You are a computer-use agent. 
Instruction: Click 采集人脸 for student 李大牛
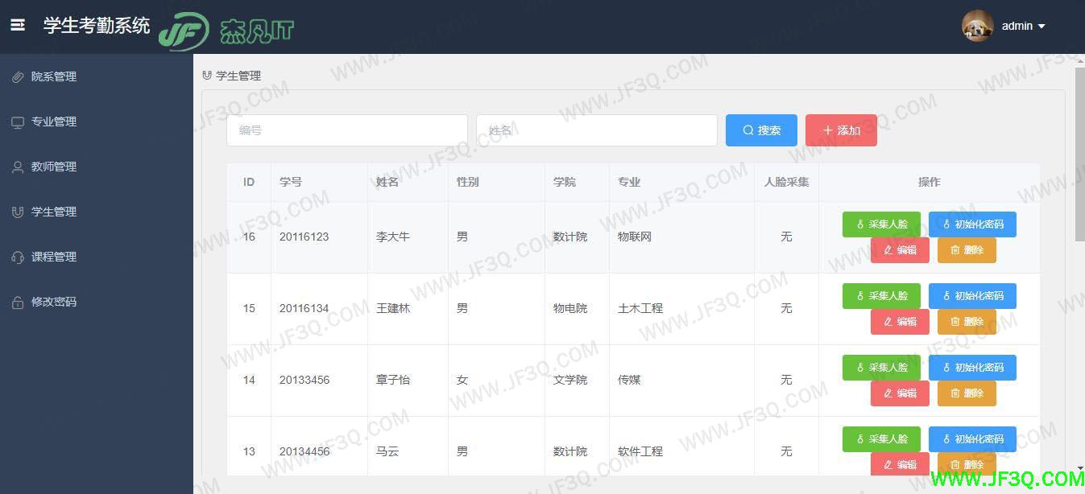pyautogui.click(x=880, y=224)
